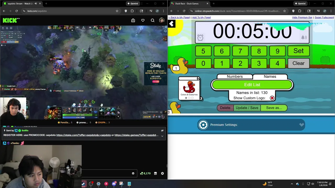This screenshot has width=335, height=188.
Task: Reload the Duck Race page
Action: (184, 11)
